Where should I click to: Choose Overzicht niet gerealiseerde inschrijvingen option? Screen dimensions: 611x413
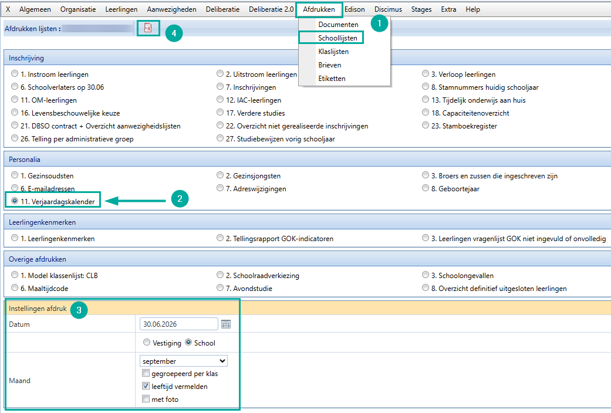pos(220,125)
